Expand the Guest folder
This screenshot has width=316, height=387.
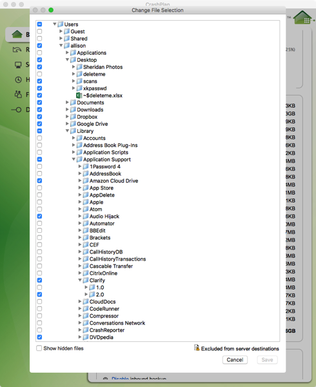coord(61,32)
